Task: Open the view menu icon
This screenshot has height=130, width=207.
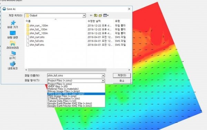Action: click(x=106, y=15)
